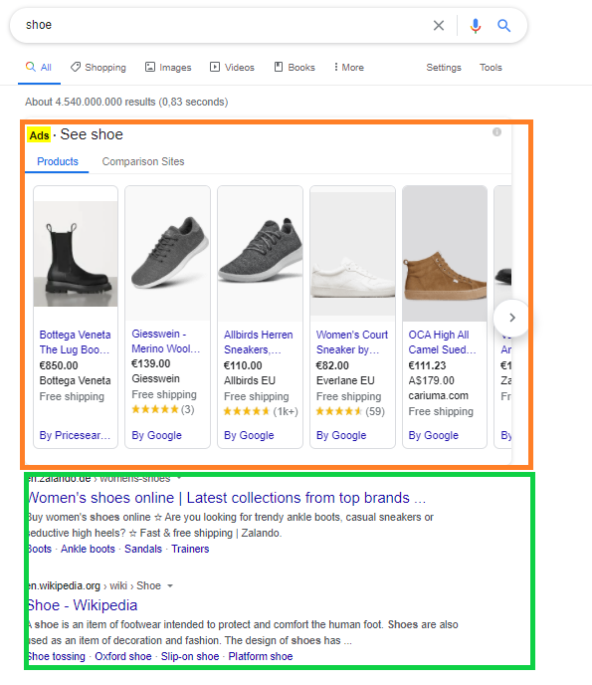This screenshot has height=685, width=592.
Task: Open the Books tab
Action: [295, 68]
